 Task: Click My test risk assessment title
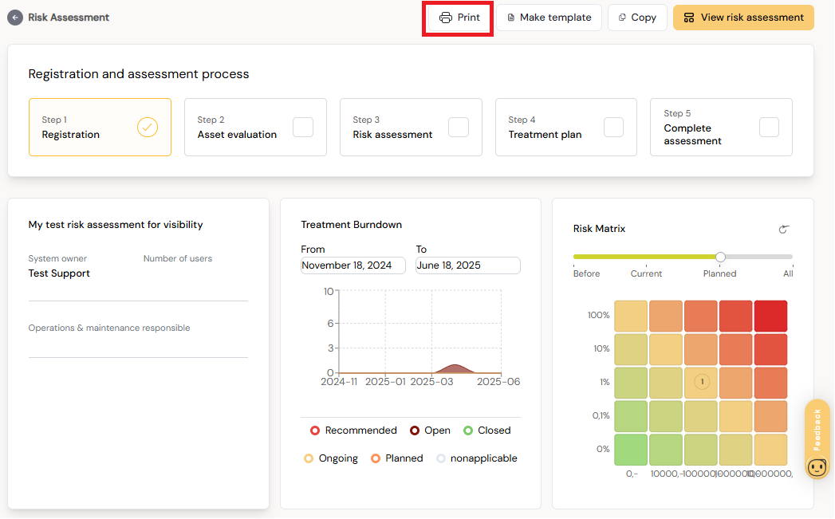116,225
